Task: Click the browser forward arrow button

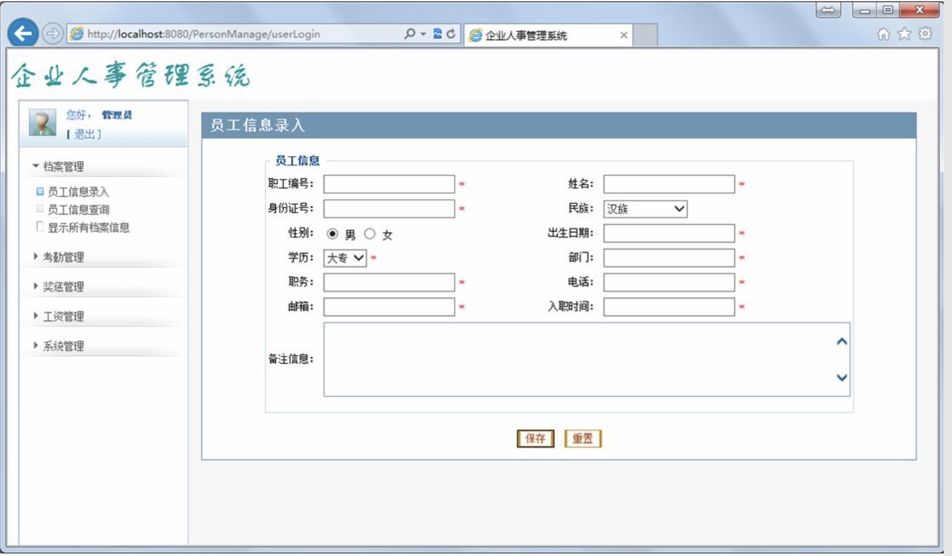Action: pyautogui.click(x=52, y=34)
